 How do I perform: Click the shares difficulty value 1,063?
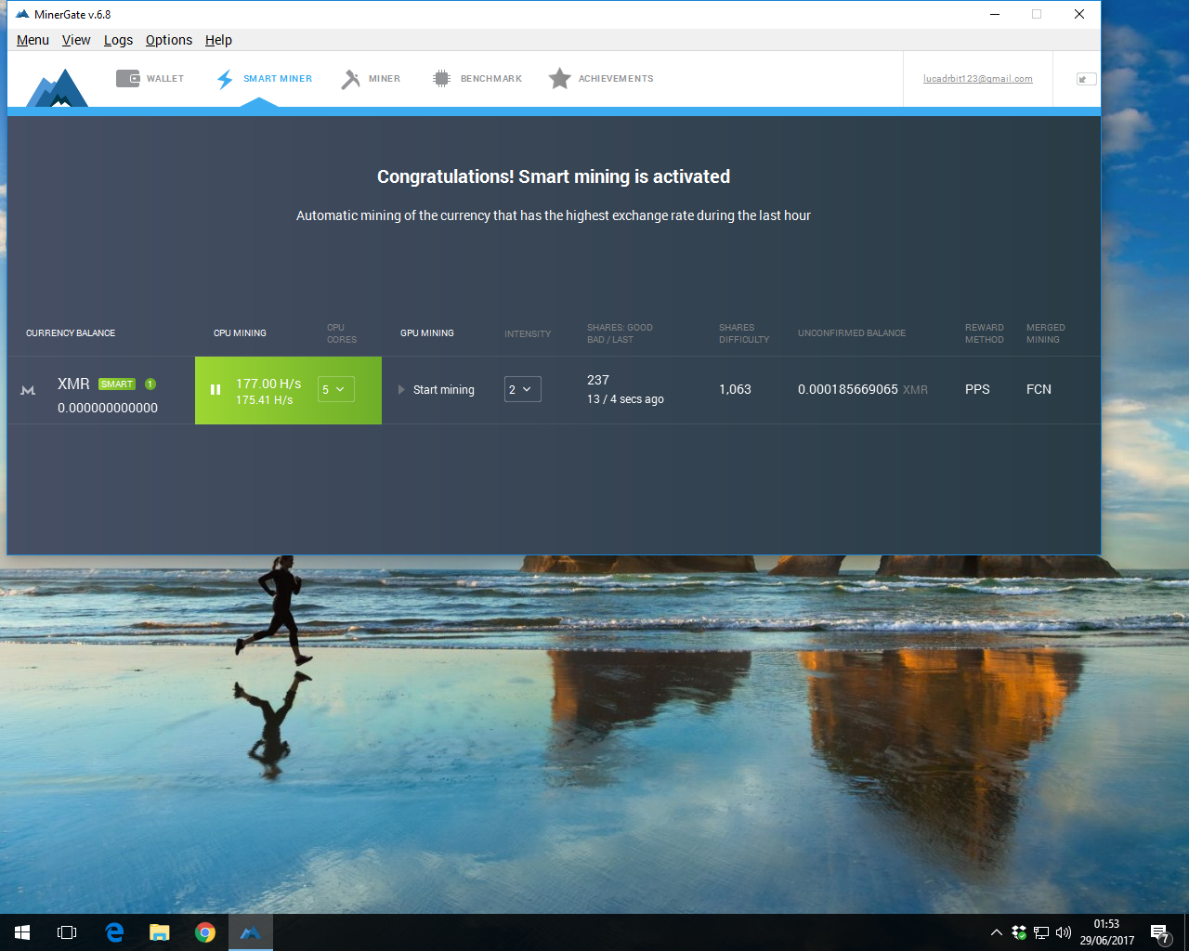tap(735, 390)
